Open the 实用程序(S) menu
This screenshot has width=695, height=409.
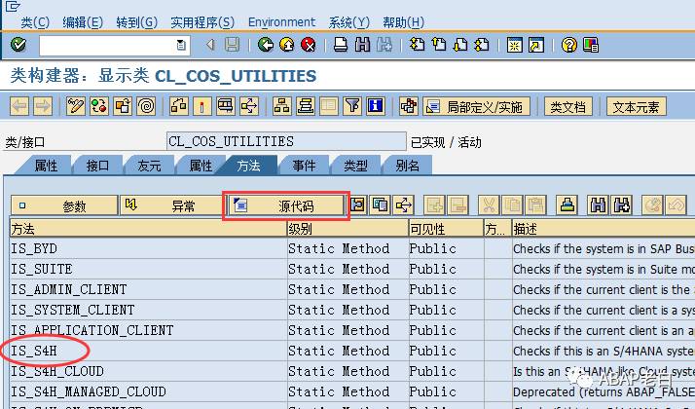202,22
